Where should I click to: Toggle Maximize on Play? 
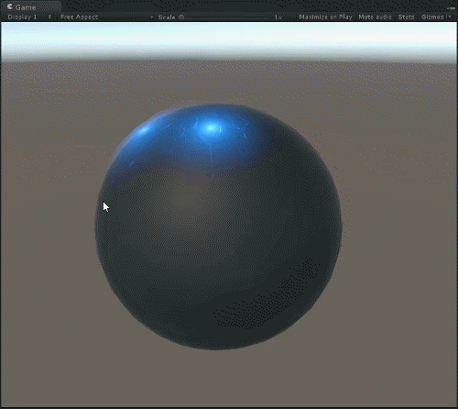pyautogui.click(x=325, y=17)
